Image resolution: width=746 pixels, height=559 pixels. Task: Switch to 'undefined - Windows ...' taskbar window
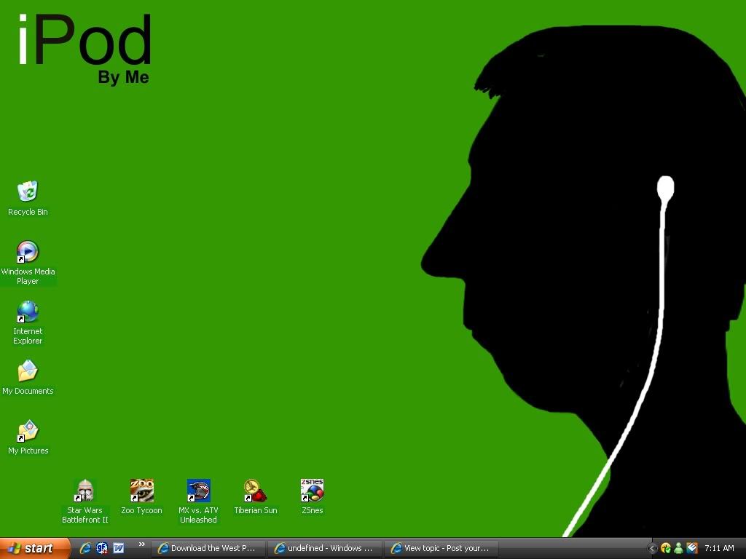[325, 548]
